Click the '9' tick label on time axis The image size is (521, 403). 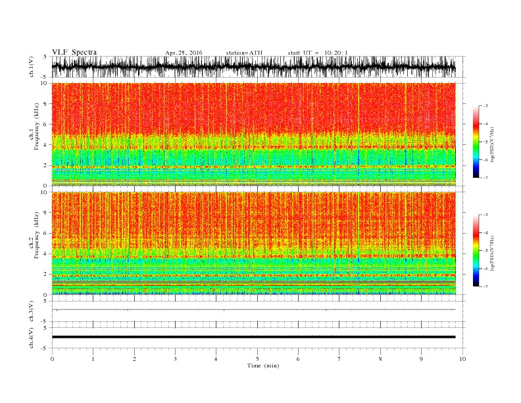point(421,359)
